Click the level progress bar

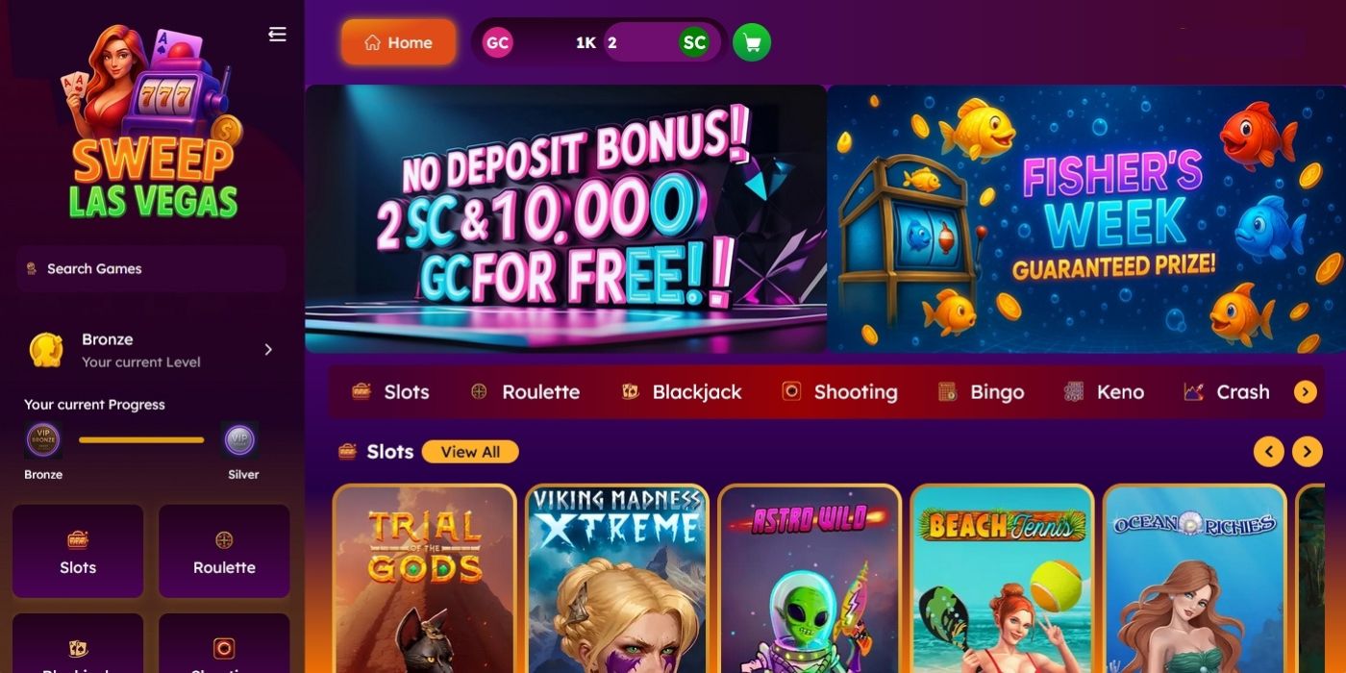point(141,440)
